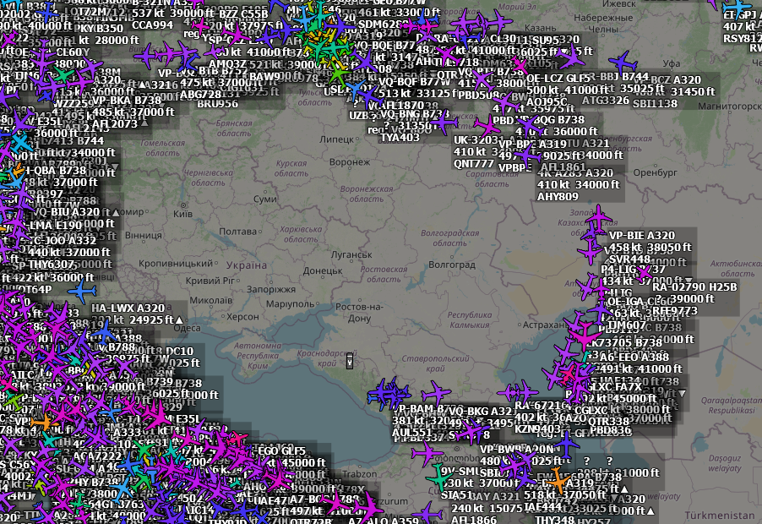Click the blue aircraft beside the HA-LWX A320 label

tap(104, 332)
